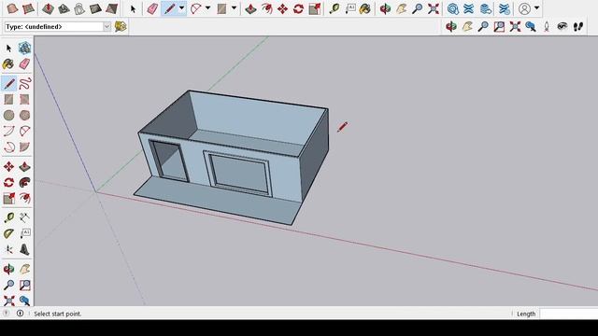This screenshot has height=336, width=598.
Task: Click the 'Select start point.' status text
Action: 58,314
